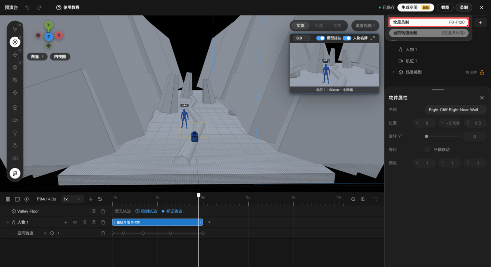Viewport: 491px width, 267px height.
Task: Select 全局录制 F0~F120 option
Action: click(x=429, y=22)
